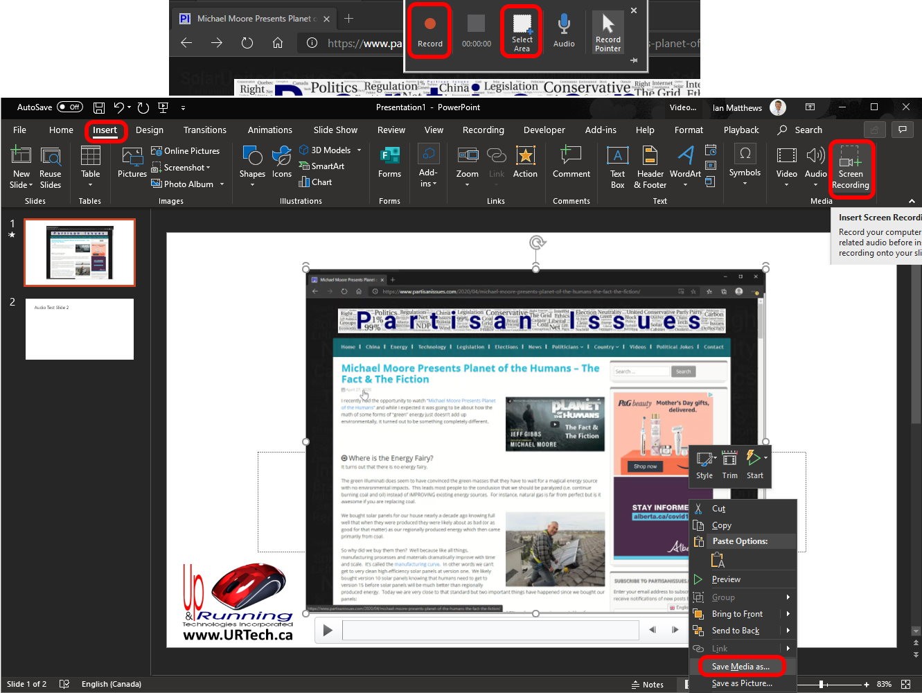
Task: Select slide 2 thumbnail
Action: tap(80, 329)
